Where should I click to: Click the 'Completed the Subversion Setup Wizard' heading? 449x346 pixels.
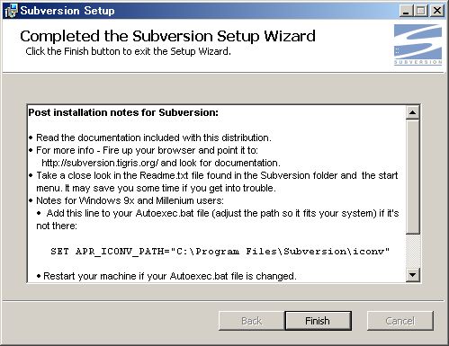coord(167,36)
